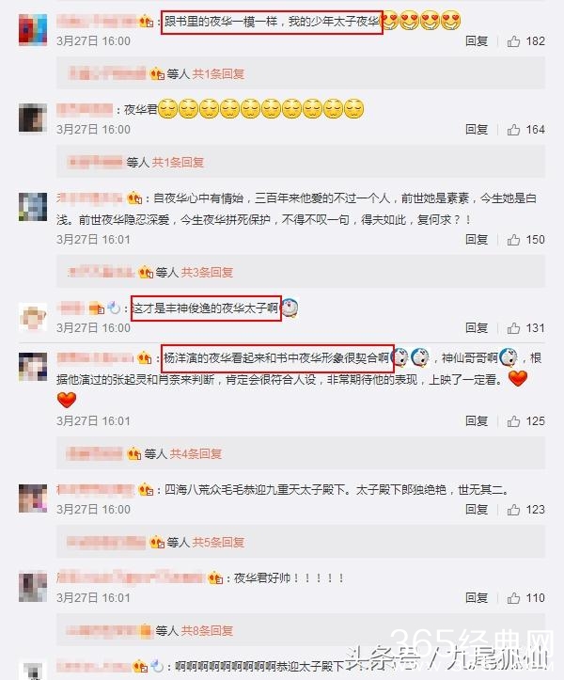Expand 共1条回复 under the first comment
The height and width of the screenshot is (680, 564).
[218, 74]
